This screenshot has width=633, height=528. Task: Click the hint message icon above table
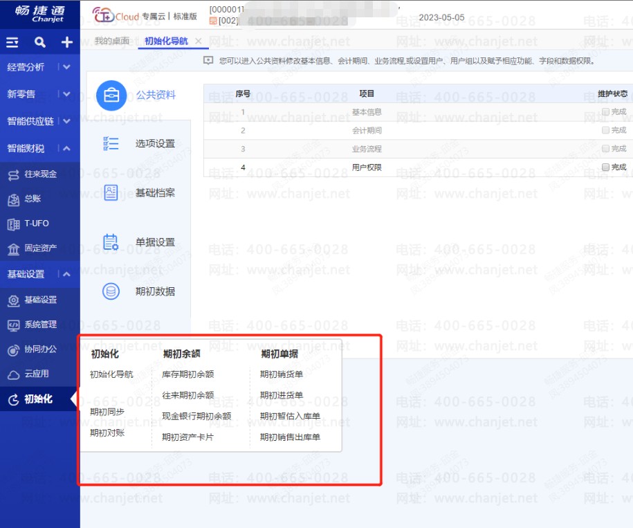(208, 61)
